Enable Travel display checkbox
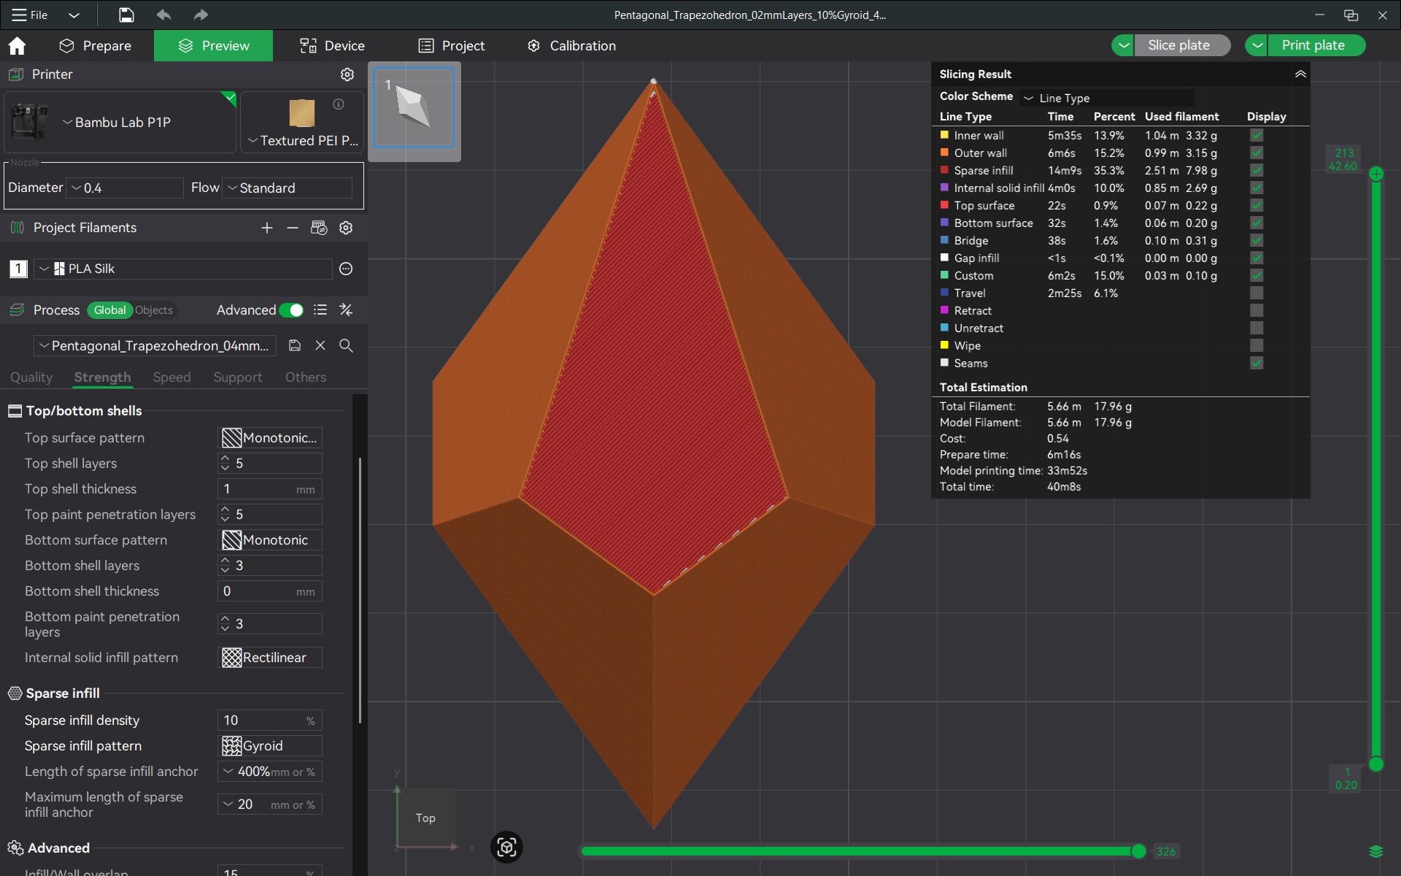The image size is (1401, 876). coord(1257,293)
